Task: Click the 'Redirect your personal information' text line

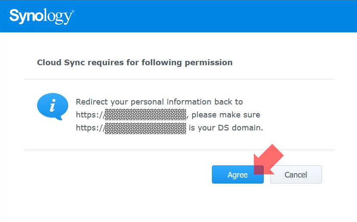Action: pos(159,102)
